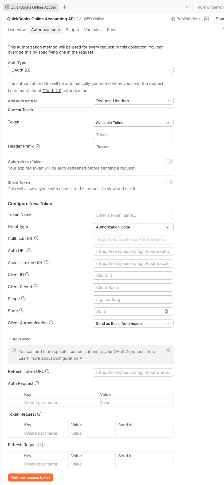224x485 pixels.
Task: Switch to the Scripts tab
Action: pos(72,30)
